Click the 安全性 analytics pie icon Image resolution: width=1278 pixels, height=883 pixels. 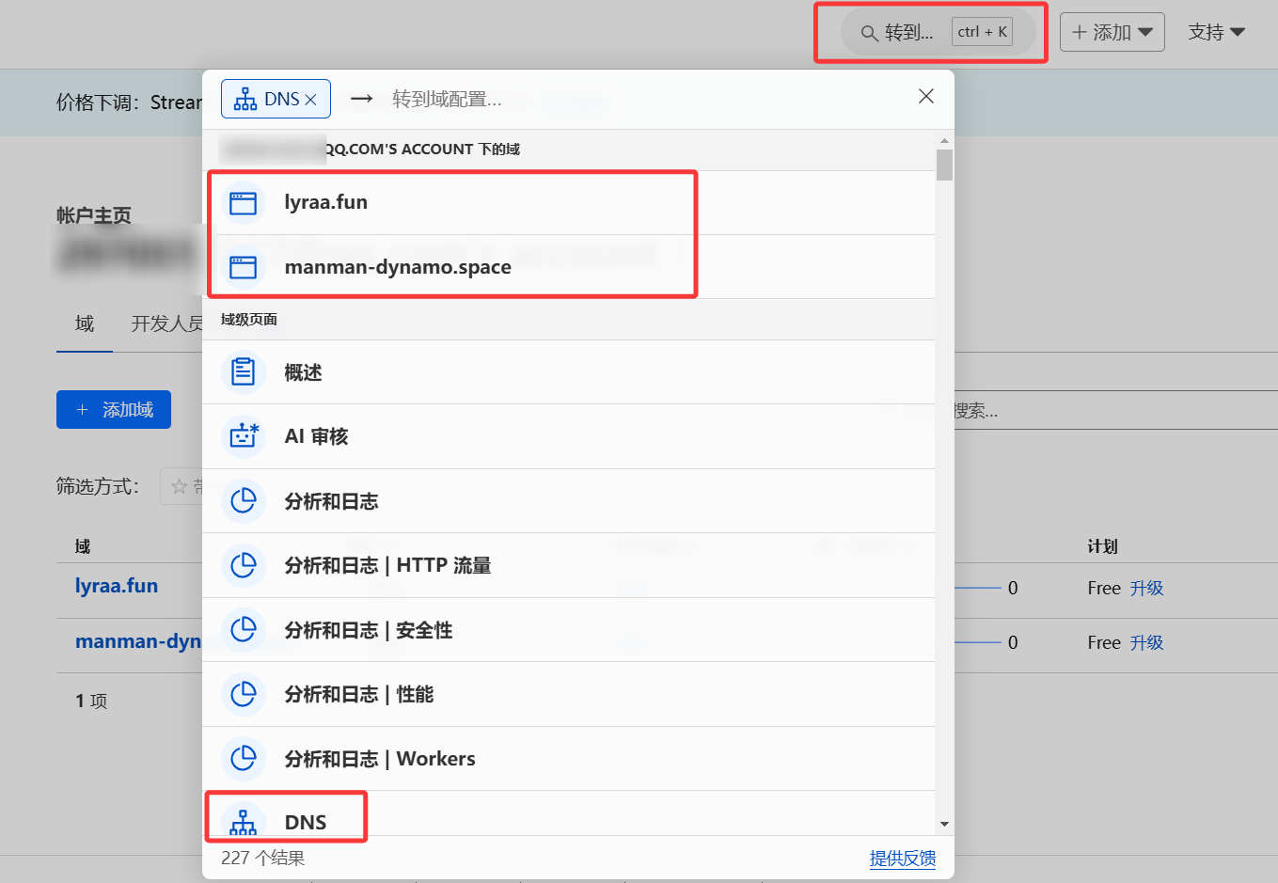pos(244,630)
